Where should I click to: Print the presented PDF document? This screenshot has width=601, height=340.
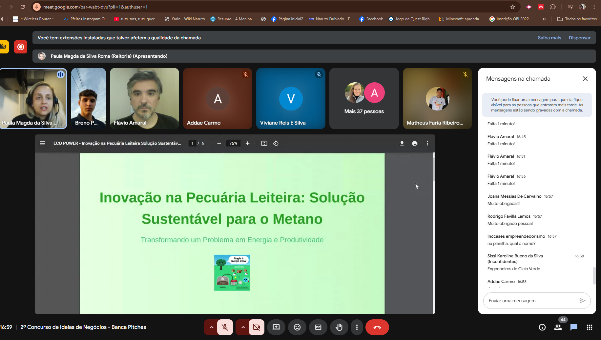[415, 143]
